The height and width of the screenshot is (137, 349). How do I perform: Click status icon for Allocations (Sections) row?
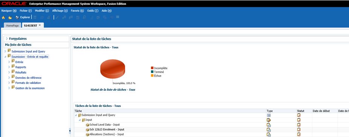tap(299, 134)
